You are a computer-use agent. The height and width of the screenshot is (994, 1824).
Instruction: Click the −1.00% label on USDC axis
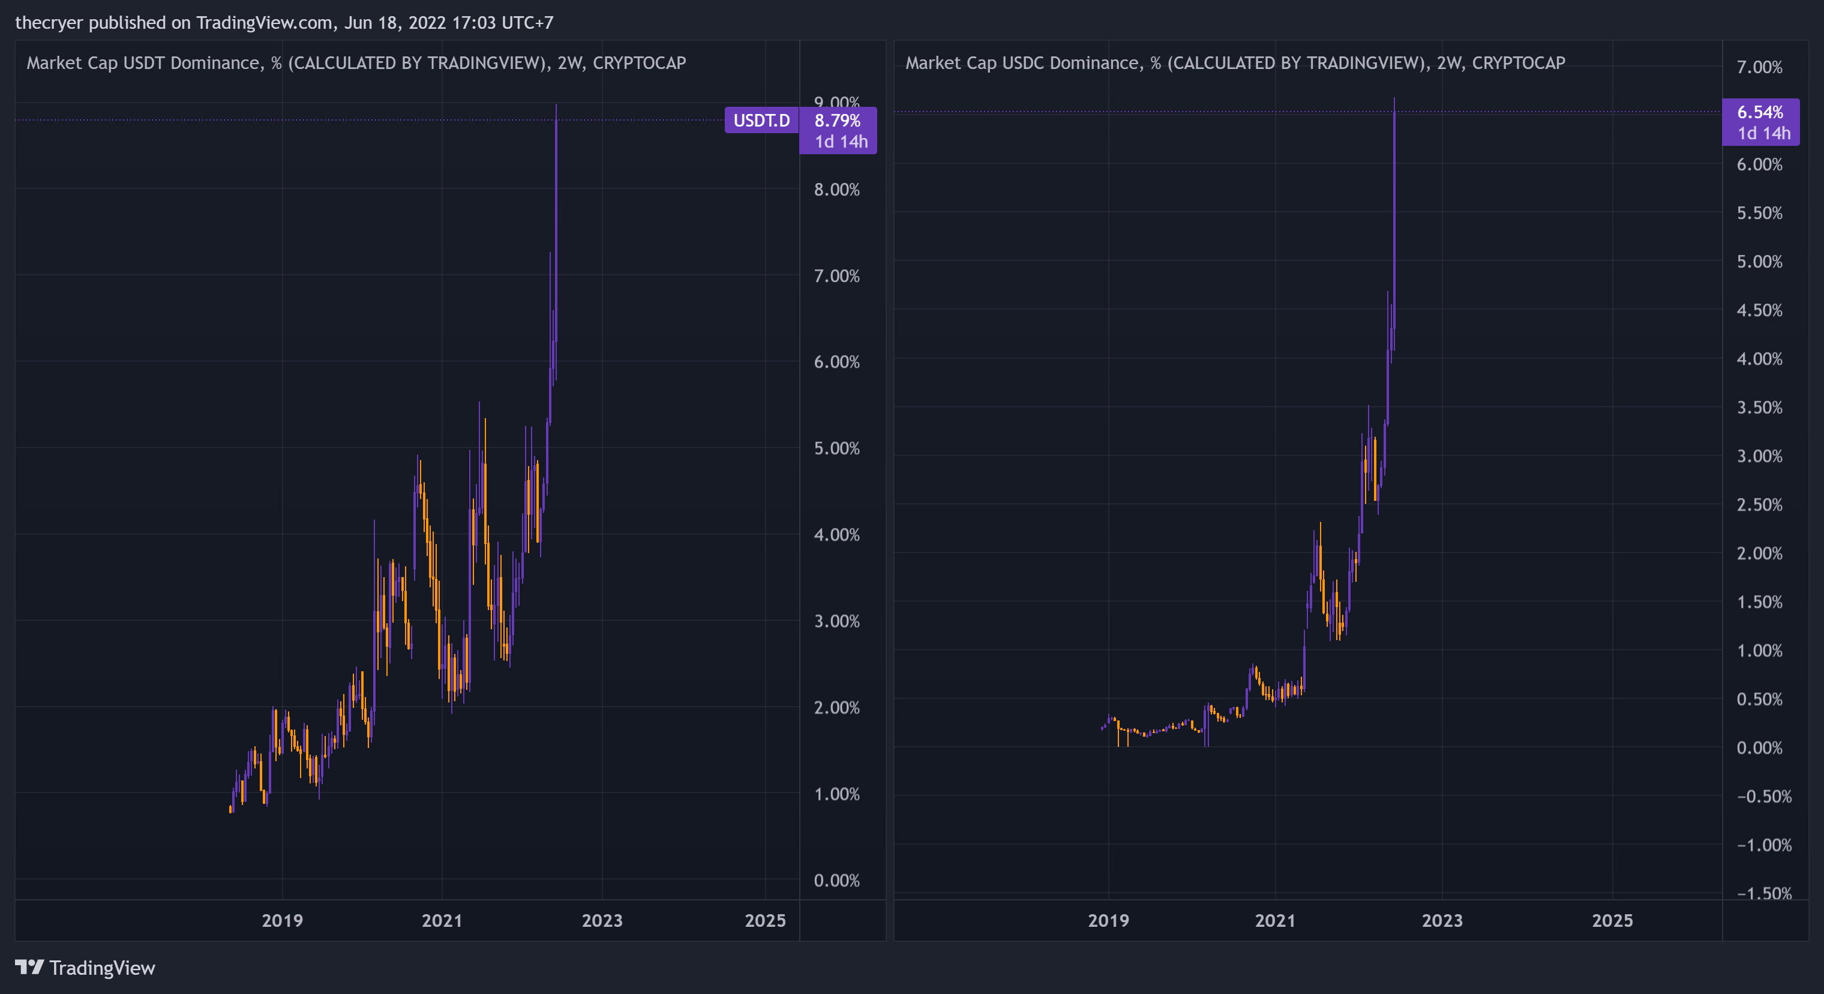point(1764,845)
